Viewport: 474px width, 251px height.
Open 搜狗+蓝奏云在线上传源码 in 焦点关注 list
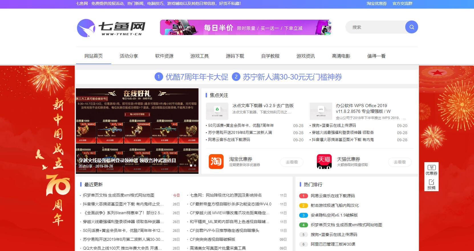pos(334,125)
